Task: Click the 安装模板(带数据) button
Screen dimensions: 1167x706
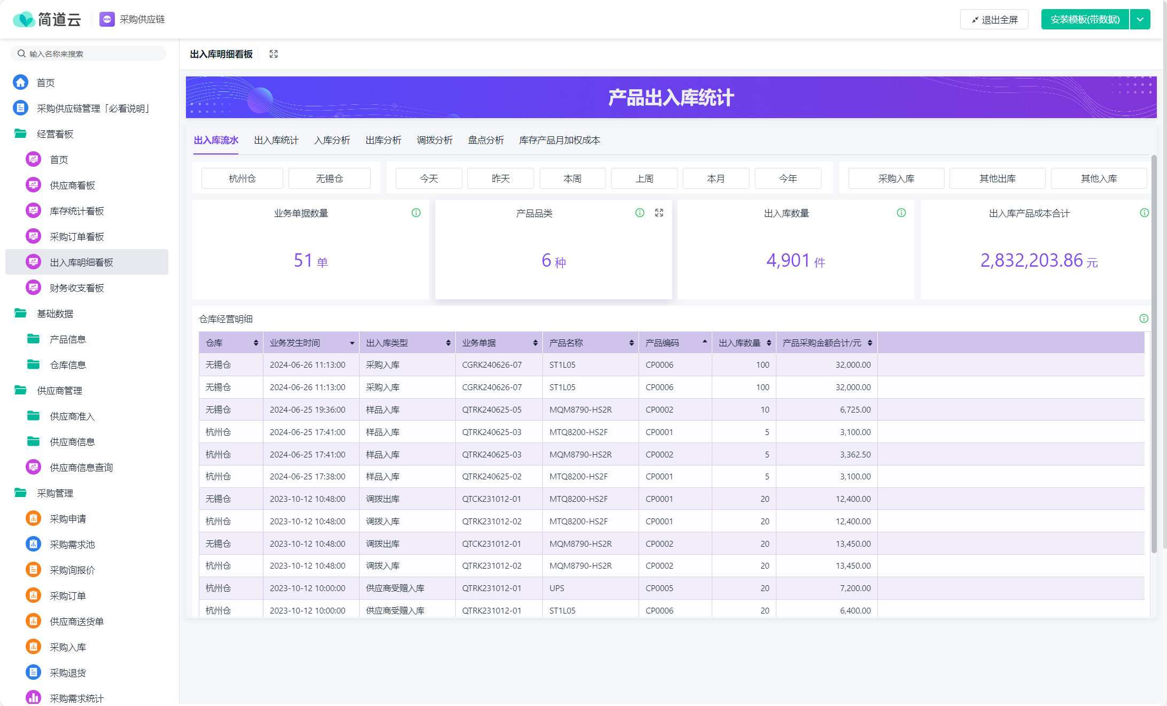Action: [x=1085, y=19]
